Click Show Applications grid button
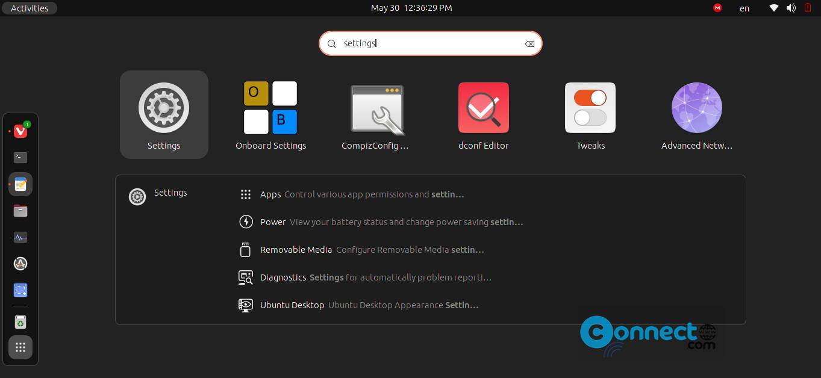Image resolution: width=821 pixels, height=378 pixels. point(20,347)
